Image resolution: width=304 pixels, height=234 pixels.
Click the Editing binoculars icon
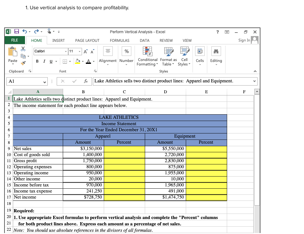216,51
